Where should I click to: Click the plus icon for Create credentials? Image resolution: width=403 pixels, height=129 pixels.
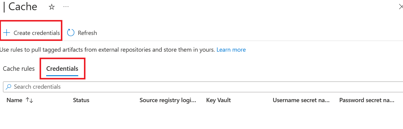(x=6, y=33)
